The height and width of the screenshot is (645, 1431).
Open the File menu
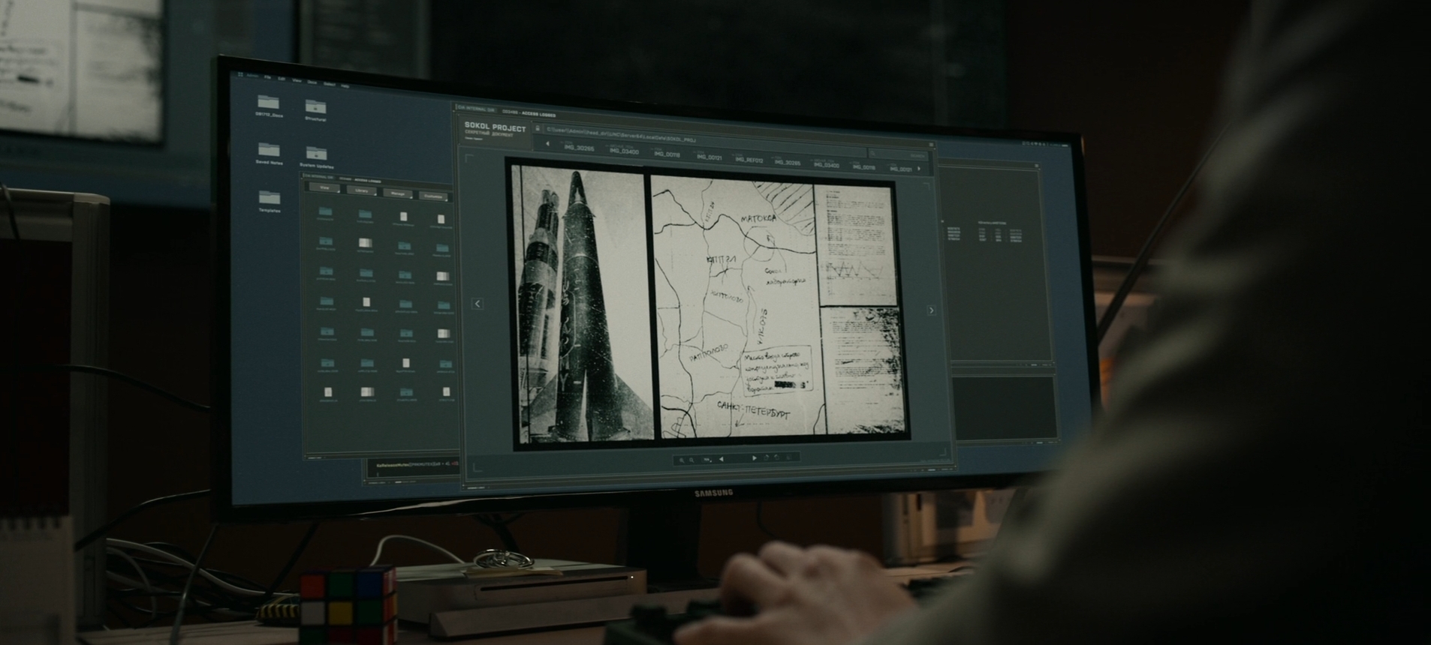click(267, 77)
